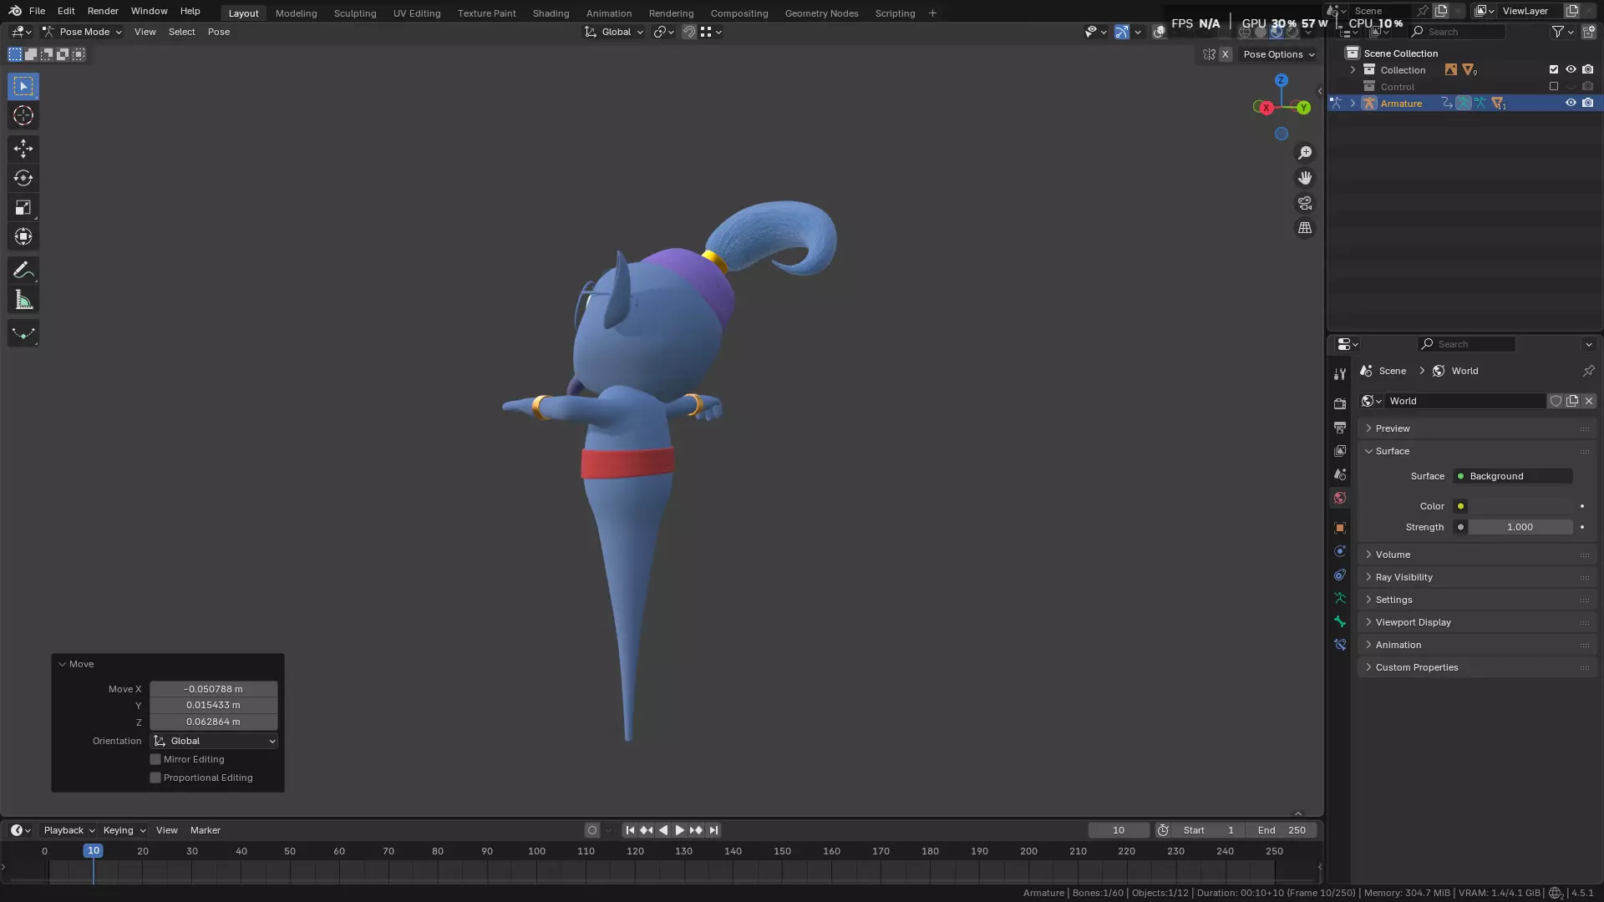The image size is (1604, 902).
Task: Open the Pose menu in viewport header
Action: click(x=219, y=32)
